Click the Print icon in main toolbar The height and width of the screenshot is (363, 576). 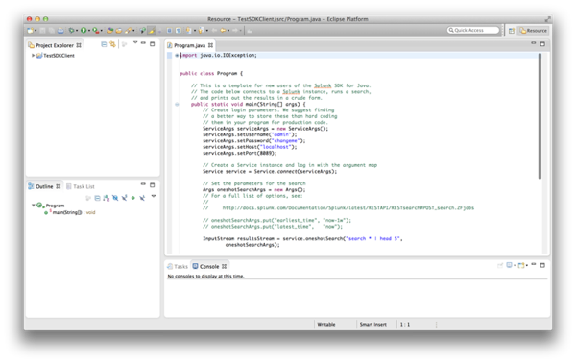[60, 30]
